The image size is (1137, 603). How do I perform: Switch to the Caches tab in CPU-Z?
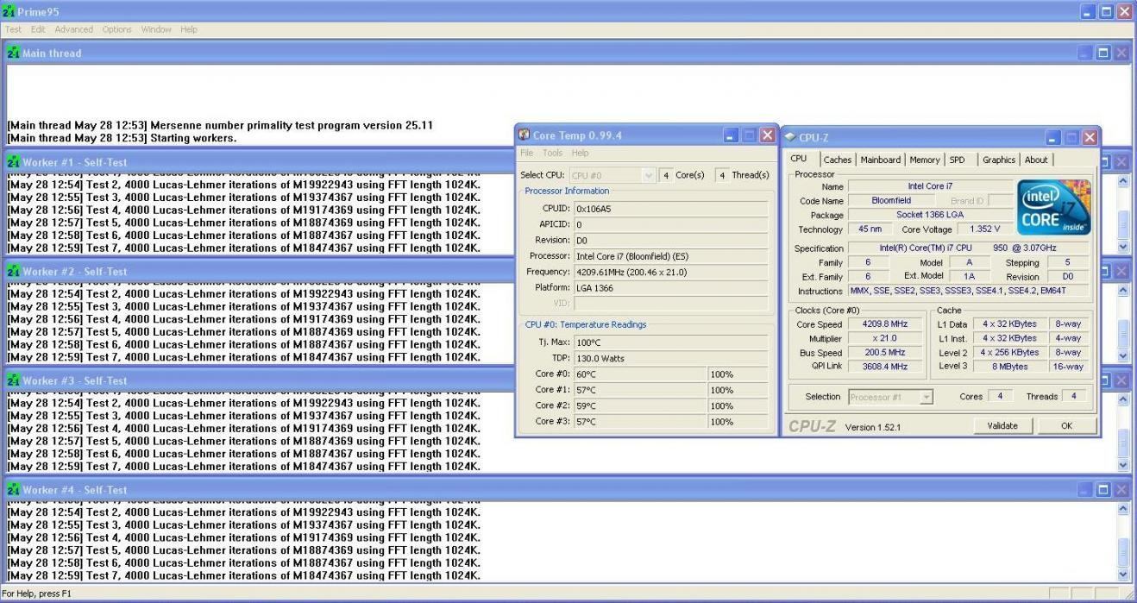point(837,160)
